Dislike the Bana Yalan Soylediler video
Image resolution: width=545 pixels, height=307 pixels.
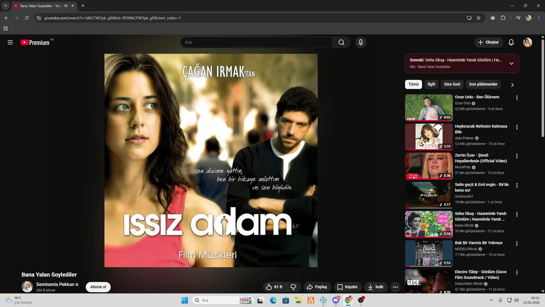coord(293,287)
